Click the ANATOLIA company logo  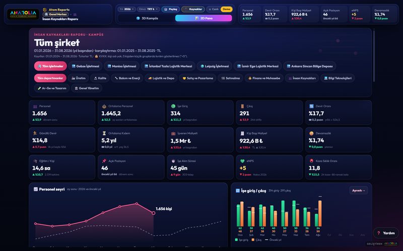pos(23,14)
